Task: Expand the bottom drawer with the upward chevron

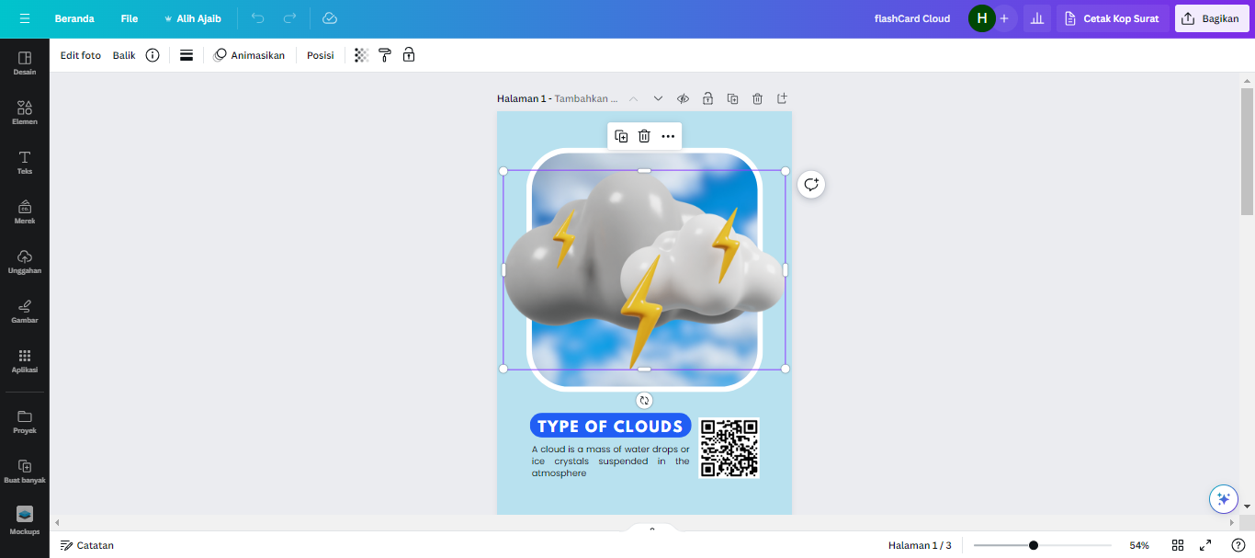Action: click(652, 530)
